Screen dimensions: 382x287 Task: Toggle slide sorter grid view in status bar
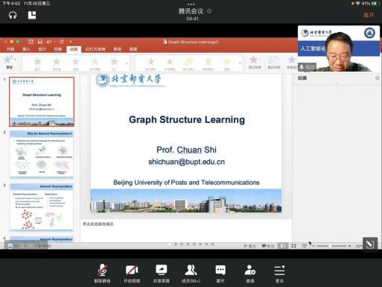pyautogui.click(x=293, y=246)
